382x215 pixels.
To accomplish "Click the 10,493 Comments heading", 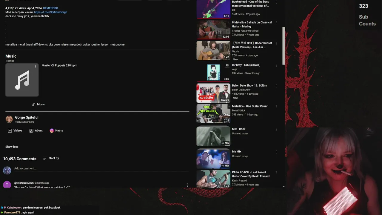I will (20, 159).
